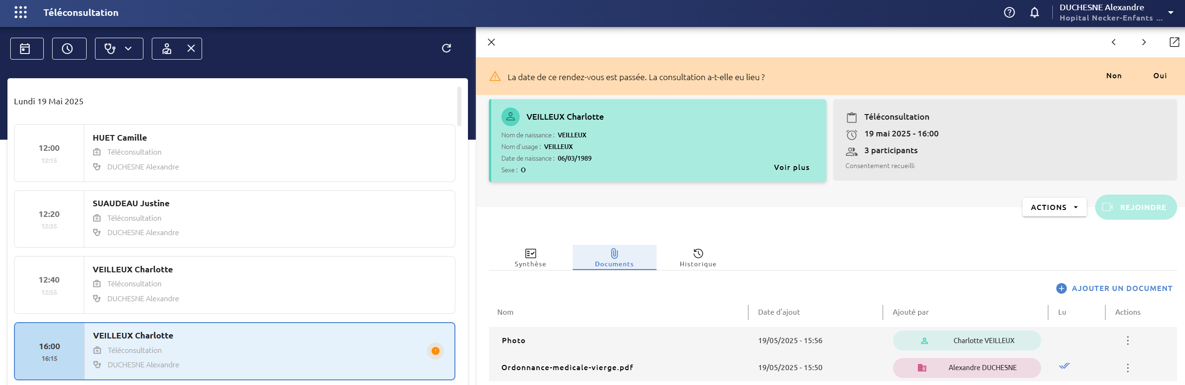Go to the previous appointment arrow
Image resolution: width=1185 pixels, height=385 pixels.
1113,42
